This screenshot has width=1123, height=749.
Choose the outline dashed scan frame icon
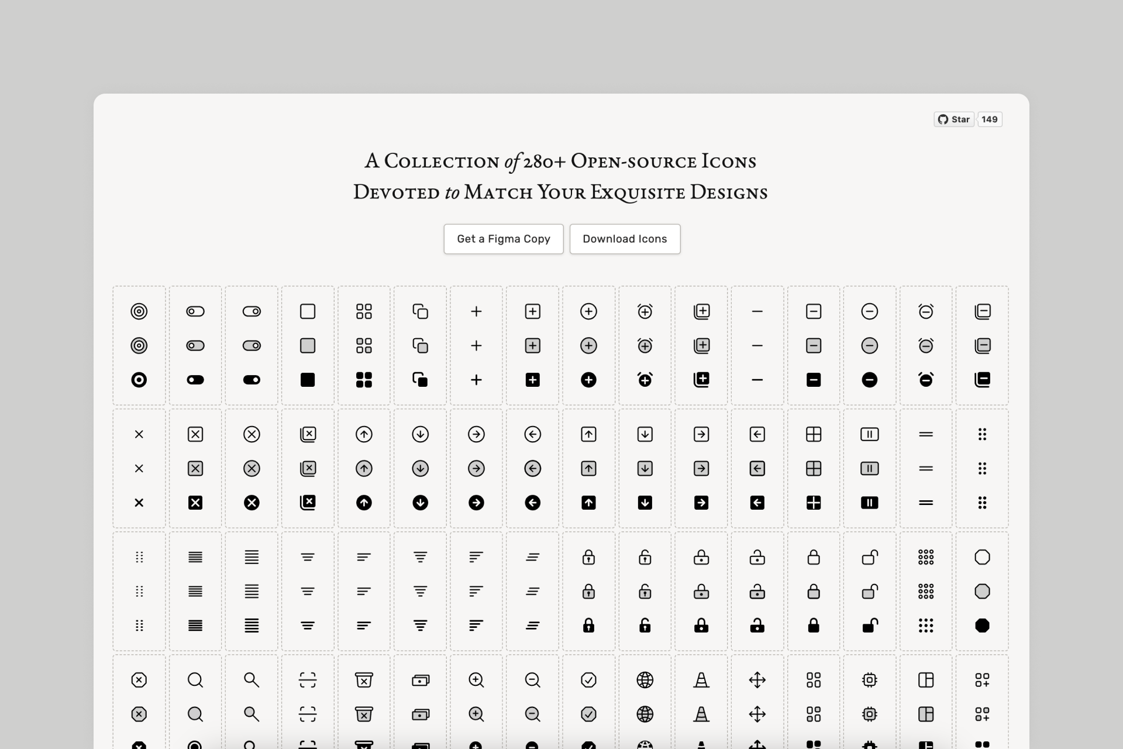[x=308, y=680]
